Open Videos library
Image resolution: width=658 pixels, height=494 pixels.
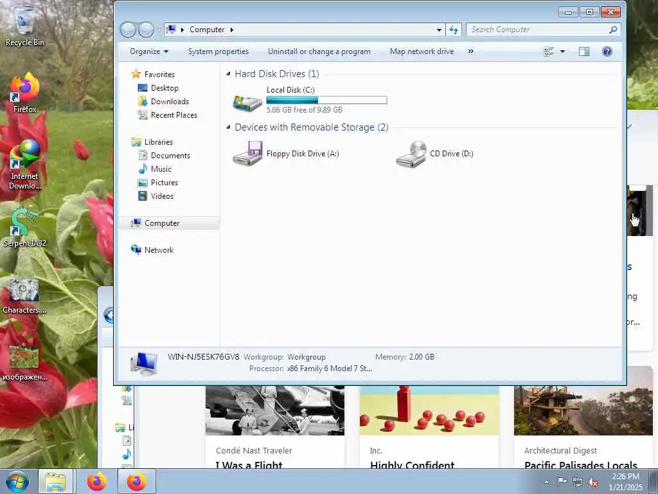tap(162, 196)
